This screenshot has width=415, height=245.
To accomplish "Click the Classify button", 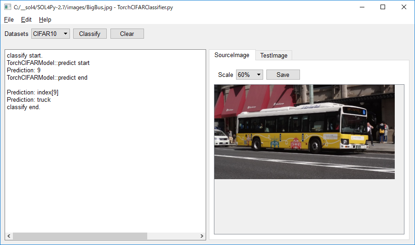I will pyautogui.click(x=90, y=34).
